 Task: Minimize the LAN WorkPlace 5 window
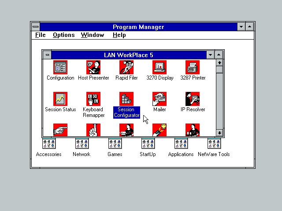click(x=210, y=55)
